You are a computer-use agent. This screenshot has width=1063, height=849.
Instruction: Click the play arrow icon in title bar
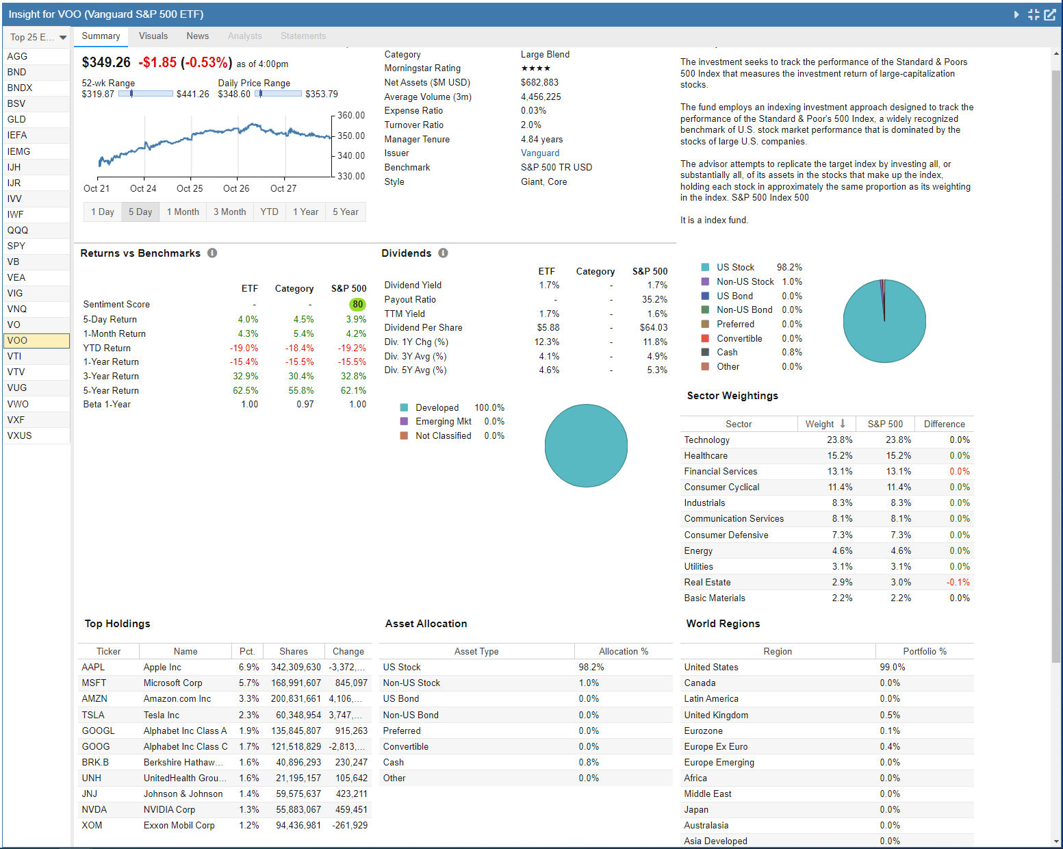click(1016, 14)
